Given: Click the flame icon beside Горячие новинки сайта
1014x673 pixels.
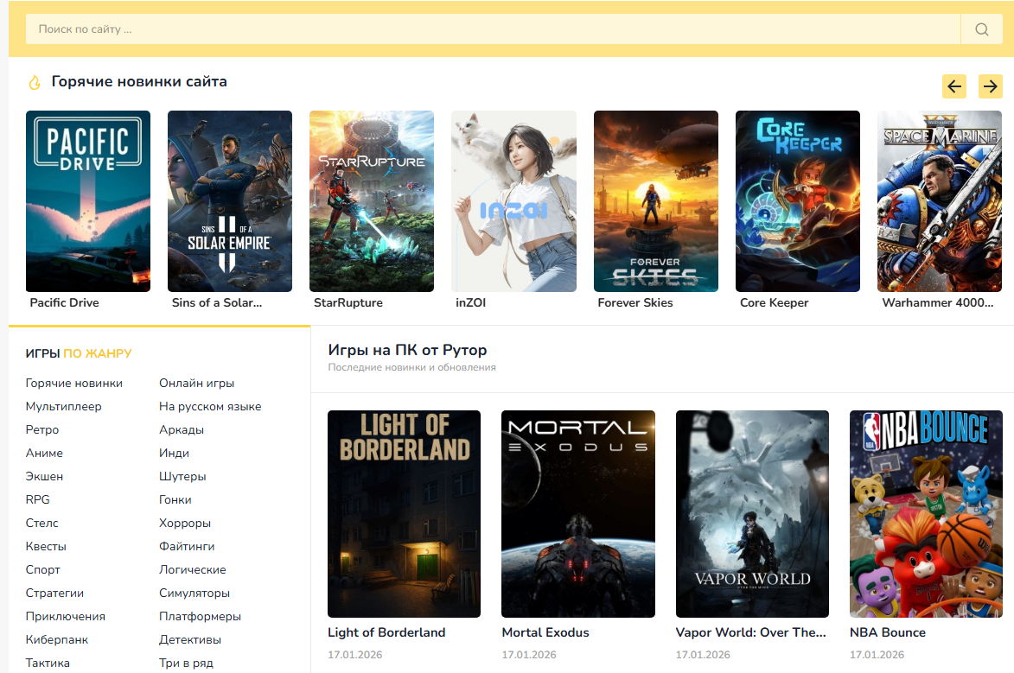Looking at the screenshot, I should click(35, 83).
